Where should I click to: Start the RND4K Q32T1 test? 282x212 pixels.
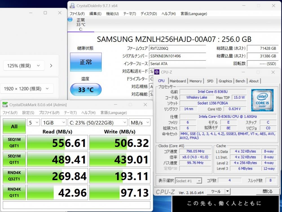point(14,176)
